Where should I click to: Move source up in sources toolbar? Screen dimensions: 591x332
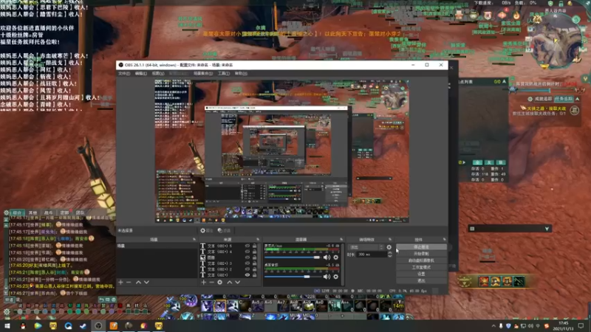(230, 282)
